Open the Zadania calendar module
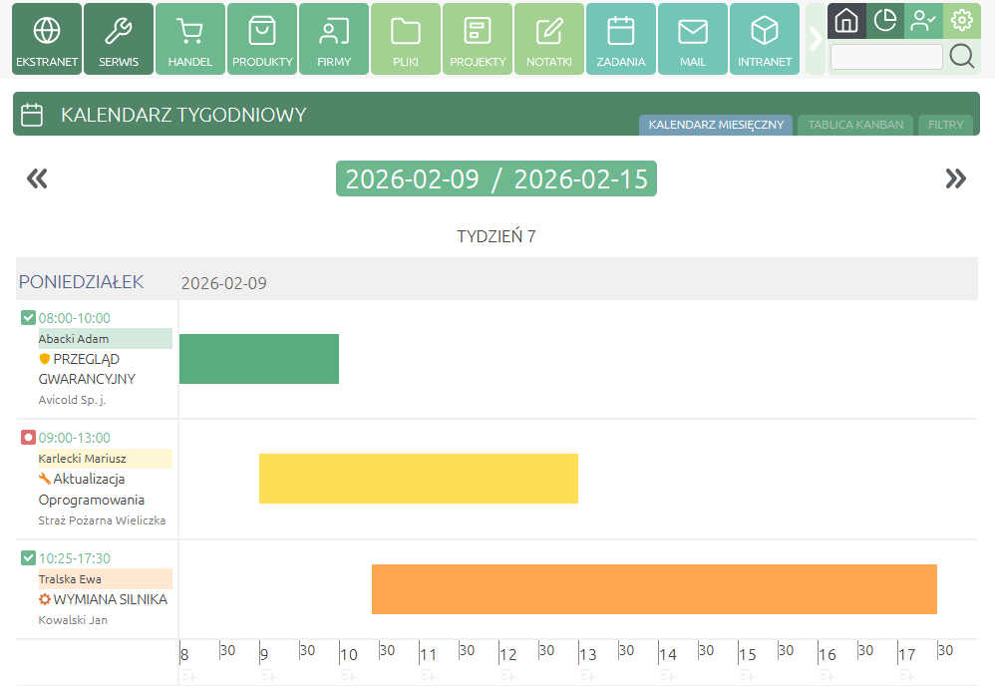Screen dimensions: 995x686 [x=621, y=39]
